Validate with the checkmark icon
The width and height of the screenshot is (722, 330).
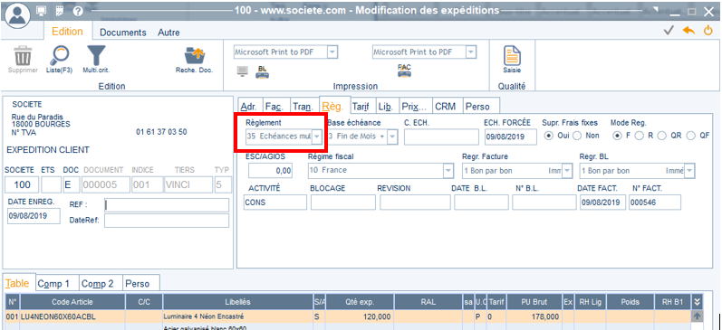click(669, 31)
